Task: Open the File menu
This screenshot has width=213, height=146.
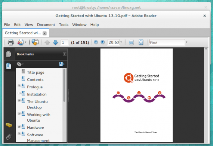Action: (x=7, y=25)
